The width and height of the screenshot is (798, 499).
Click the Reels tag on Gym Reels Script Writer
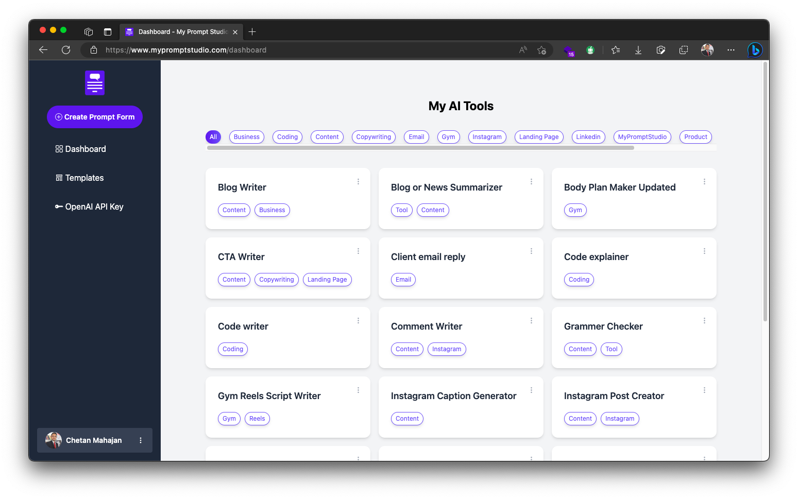(x=257, y=419)
